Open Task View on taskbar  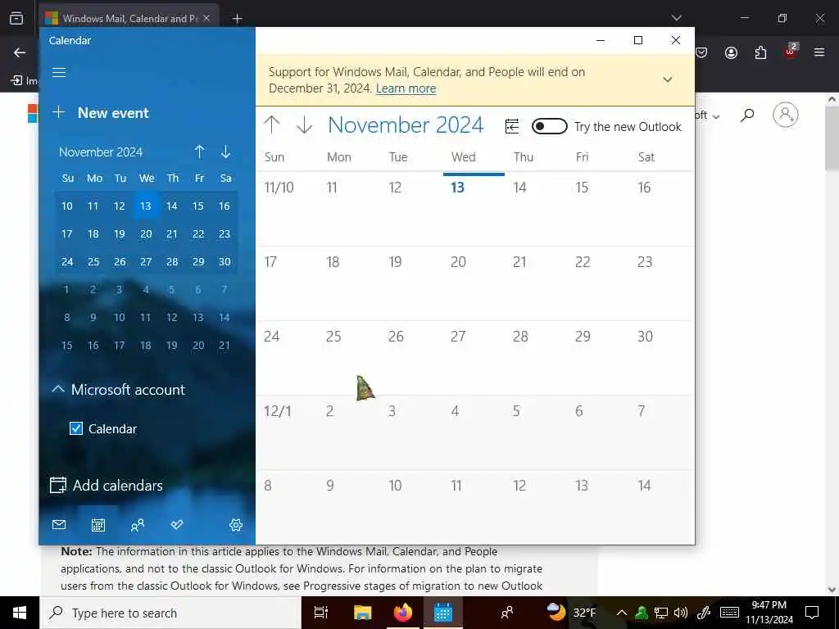pos(320,613)
